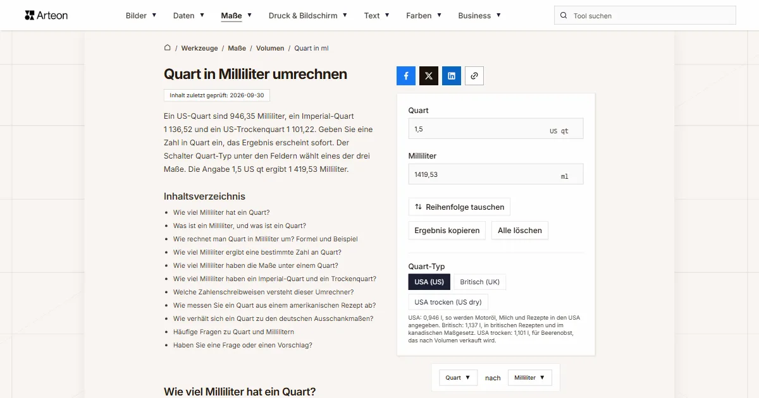
Task: Open the Quart source unit dropdown
Action: pos(458,378)
